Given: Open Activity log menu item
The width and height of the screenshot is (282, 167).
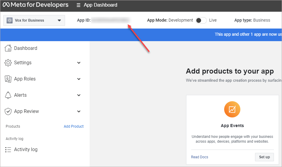Looking at the screenshot, I should coord(26,149).
